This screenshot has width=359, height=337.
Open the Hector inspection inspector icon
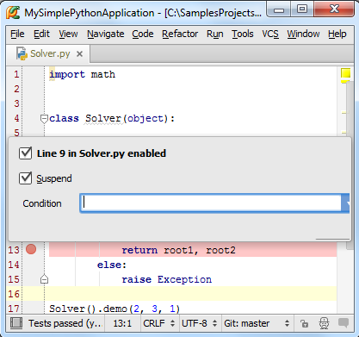pos(325,323)
